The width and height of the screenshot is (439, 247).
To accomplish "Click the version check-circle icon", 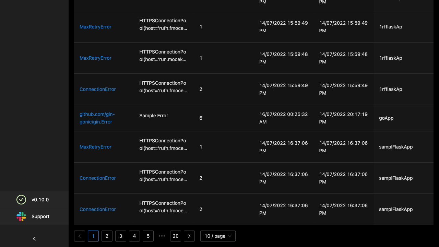I will click(x=21, y=200).
